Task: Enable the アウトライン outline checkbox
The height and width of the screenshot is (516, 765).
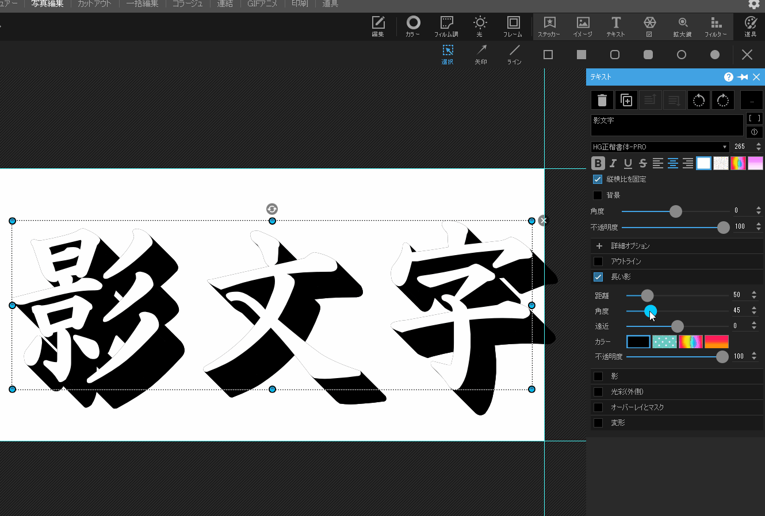Action: coord(598,261)
